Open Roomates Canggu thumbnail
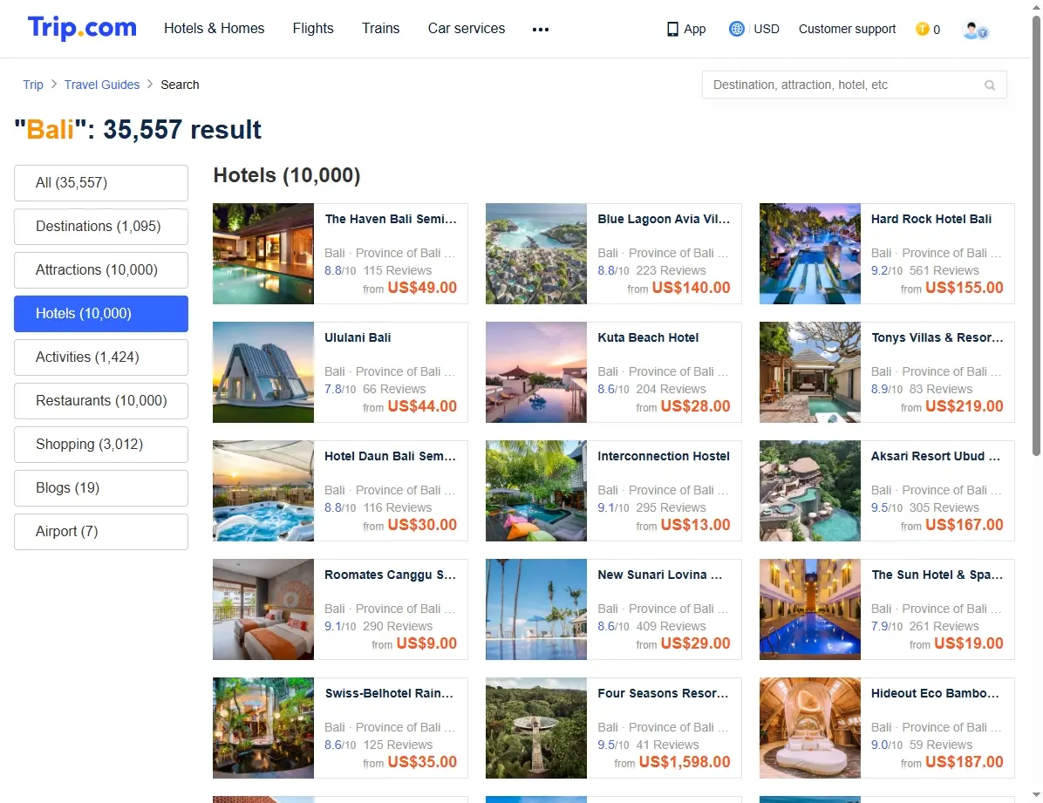 pos(263,609)
